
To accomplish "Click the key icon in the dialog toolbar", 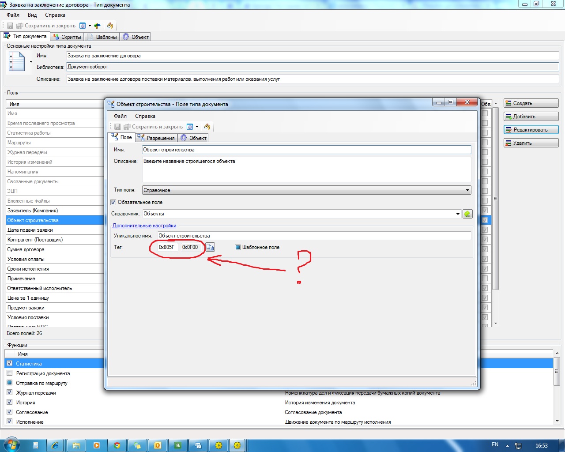I will [x=207, y=127].
